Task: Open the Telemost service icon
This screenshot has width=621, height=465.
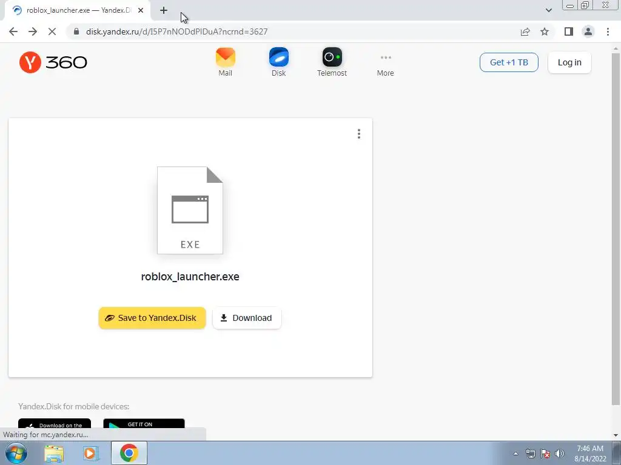Action: (332, 62)
